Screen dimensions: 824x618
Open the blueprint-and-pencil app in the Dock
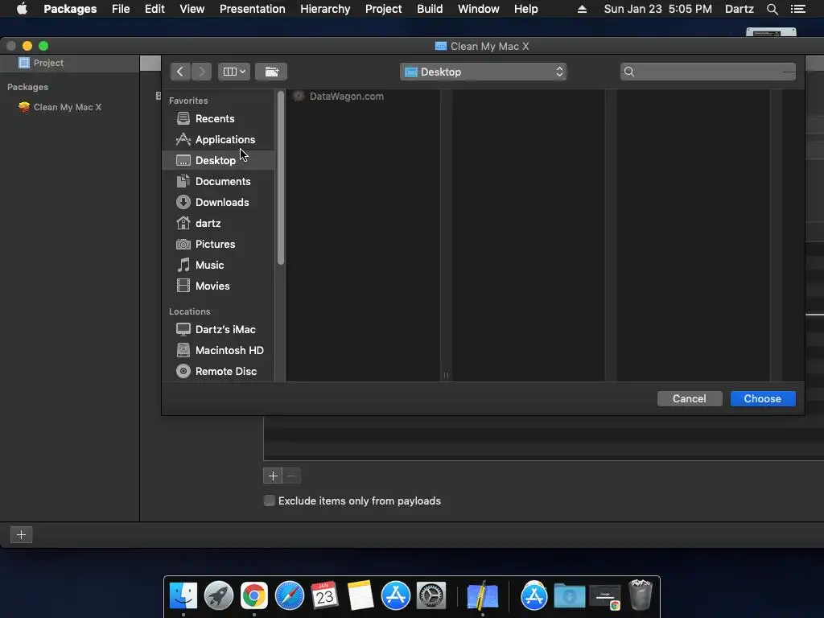pos(483,596)
